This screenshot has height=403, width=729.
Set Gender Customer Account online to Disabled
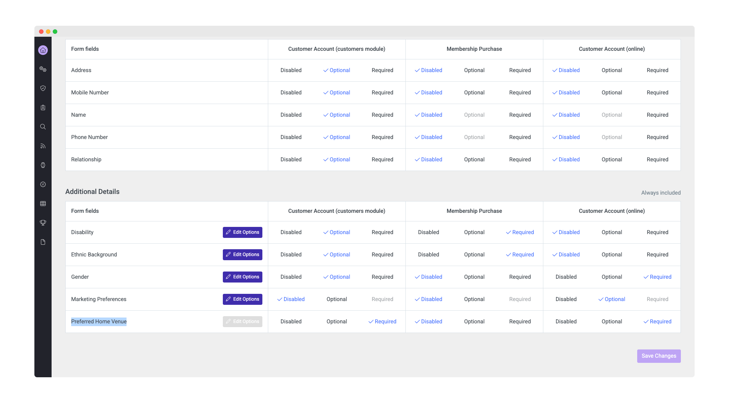pos(566,277)
